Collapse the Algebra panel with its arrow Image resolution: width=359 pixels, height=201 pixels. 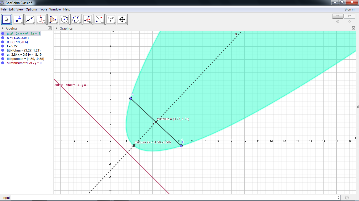click(2, 28)
